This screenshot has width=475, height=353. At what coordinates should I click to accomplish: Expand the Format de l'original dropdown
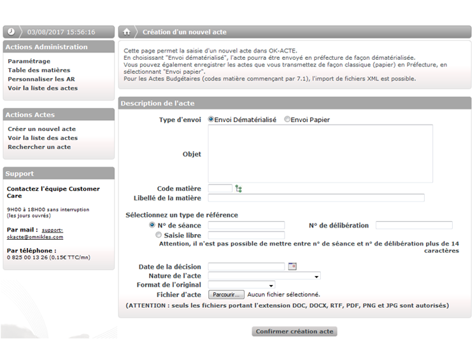tap(241, 286)
